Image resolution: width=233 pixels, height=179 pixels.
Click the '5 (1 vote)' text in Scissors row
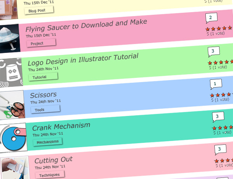(x=220, y=100)
